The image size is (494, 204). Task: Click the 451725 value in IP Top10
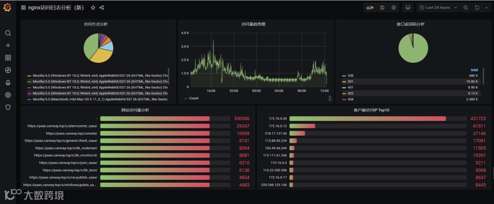tap(478, 119)
